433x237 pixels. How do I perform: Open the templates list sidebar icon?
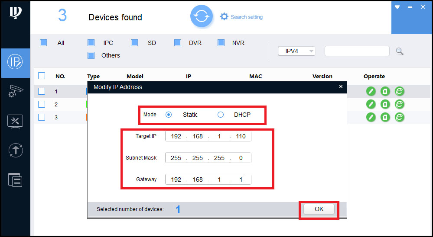click(15, 179)
